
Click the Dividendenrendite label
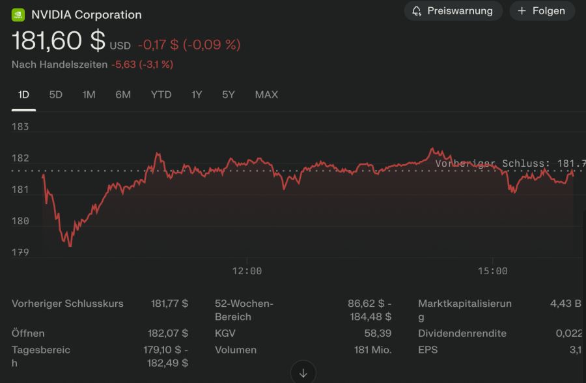(x=462, y=333)
